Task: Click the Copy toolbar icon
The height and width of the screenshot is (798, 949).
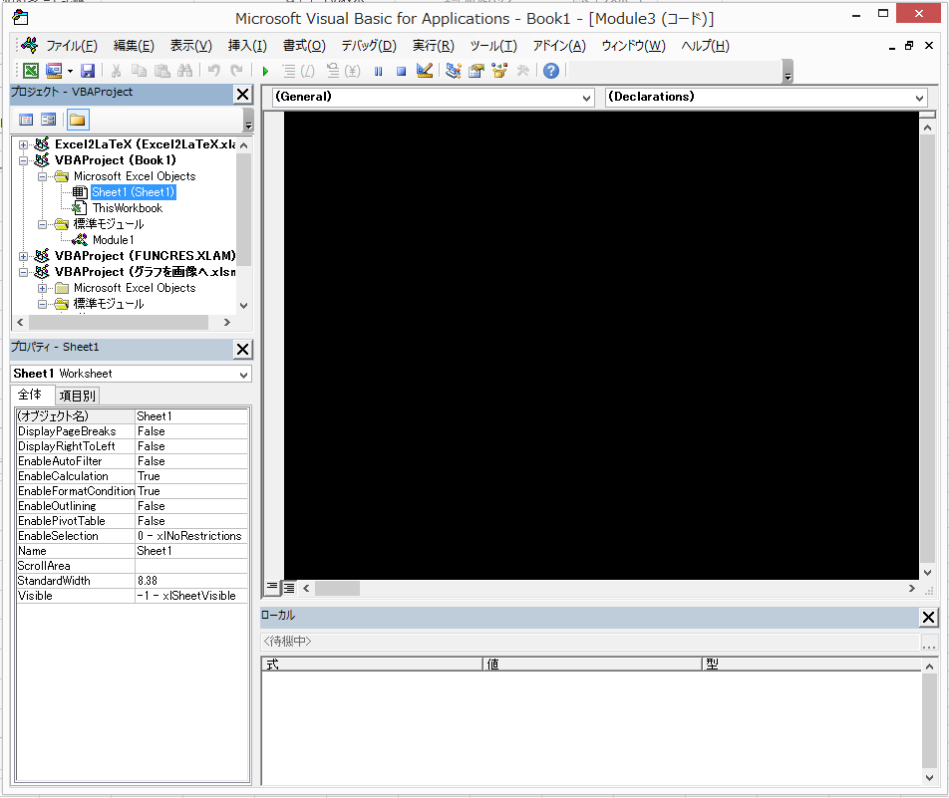Action: point(140,71)
